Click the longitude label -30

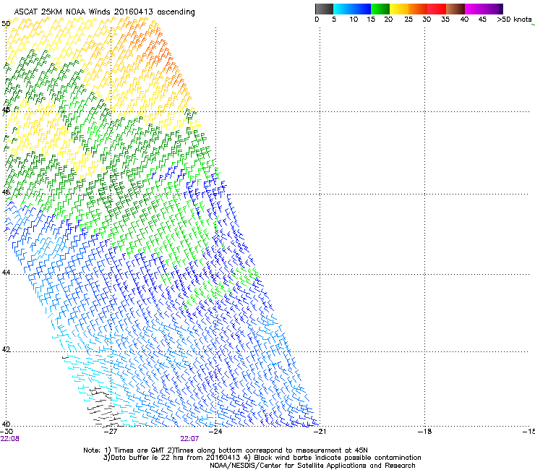pos(7,432)
